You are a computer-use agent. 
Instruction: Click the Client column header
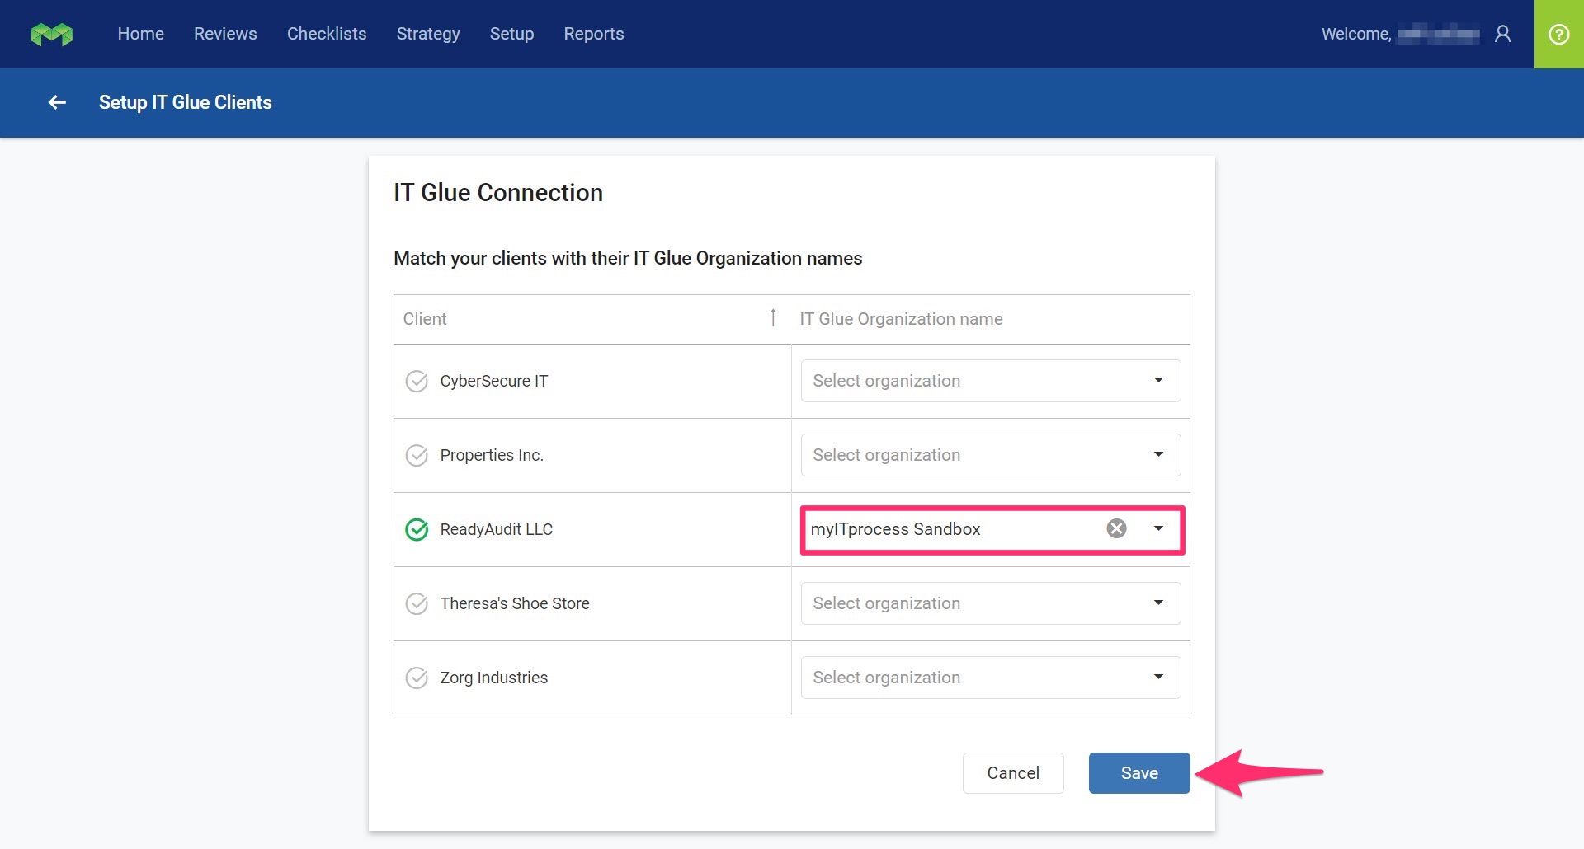click(425, 319)
